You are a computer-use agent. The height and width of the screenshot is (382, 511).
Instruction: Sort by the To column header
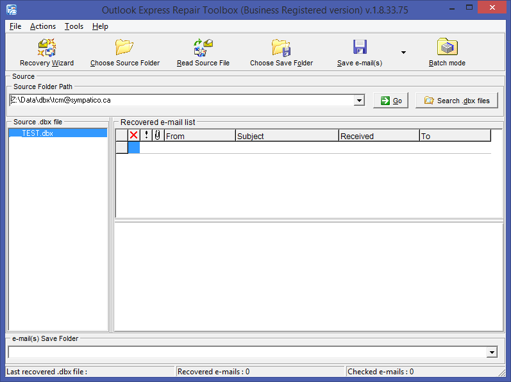[455, 135]
